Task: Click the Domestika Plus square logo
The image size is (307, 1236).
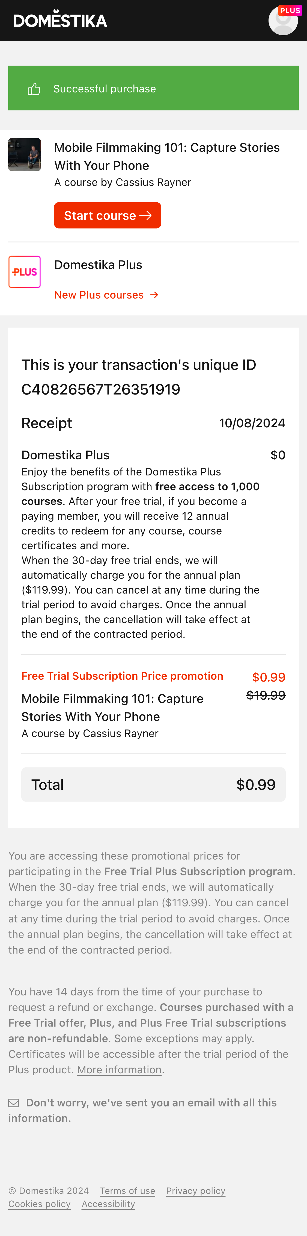Action: point(25,272)
